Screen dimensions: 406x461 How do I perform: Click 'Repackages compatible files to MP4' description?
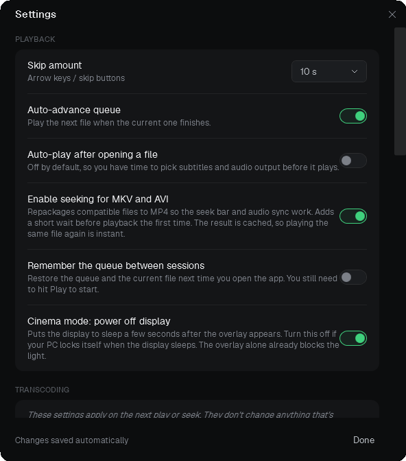click(x=181, y=223)
